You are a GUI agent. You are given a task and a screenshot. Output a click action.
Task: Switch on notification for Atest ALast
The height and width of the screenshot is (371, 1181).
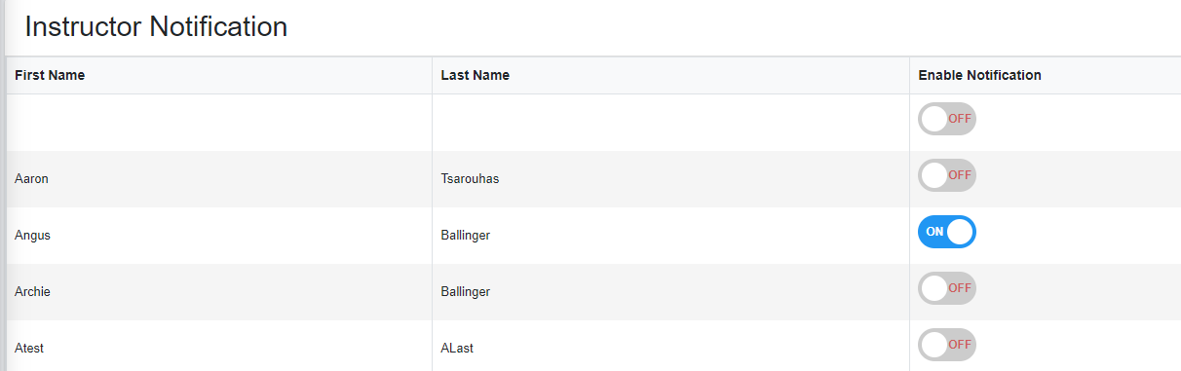pos(947,345)
